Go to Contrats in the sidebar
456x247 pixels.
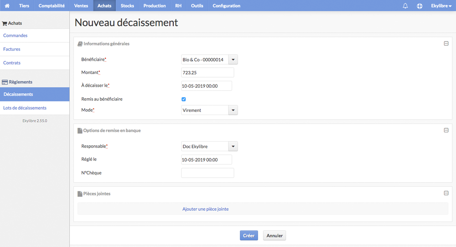[35, 63]
